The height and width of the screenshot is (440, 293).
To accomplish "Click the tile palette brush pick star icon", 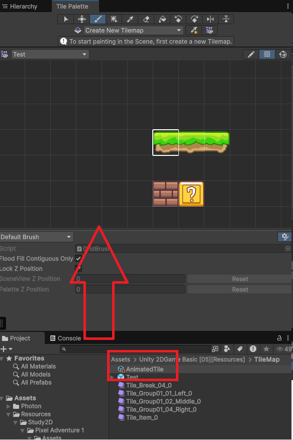I will (x=194, y=30).
